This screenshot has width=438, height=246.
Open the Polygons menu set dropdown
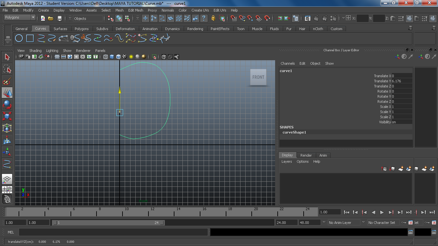[x=20, y=17]
